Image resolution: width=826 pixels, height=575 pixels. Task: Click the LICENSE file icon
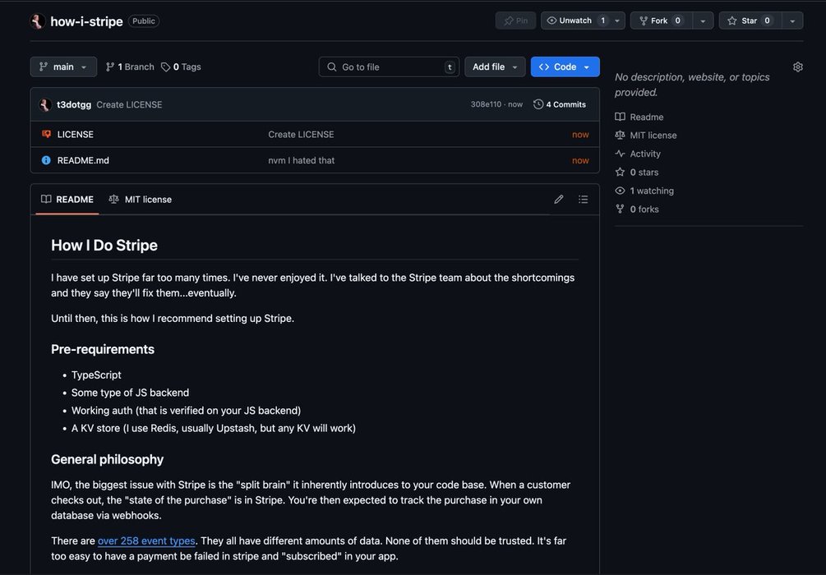pos(46,134)
